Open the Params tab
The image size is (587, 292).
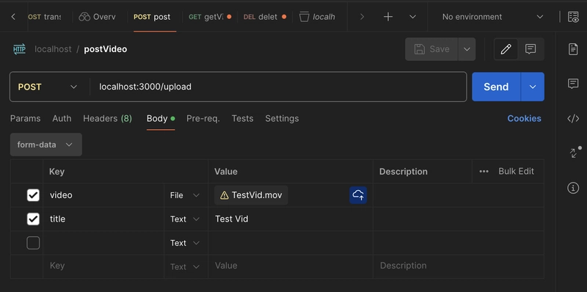pyautogui.click(x=25, y=119)
